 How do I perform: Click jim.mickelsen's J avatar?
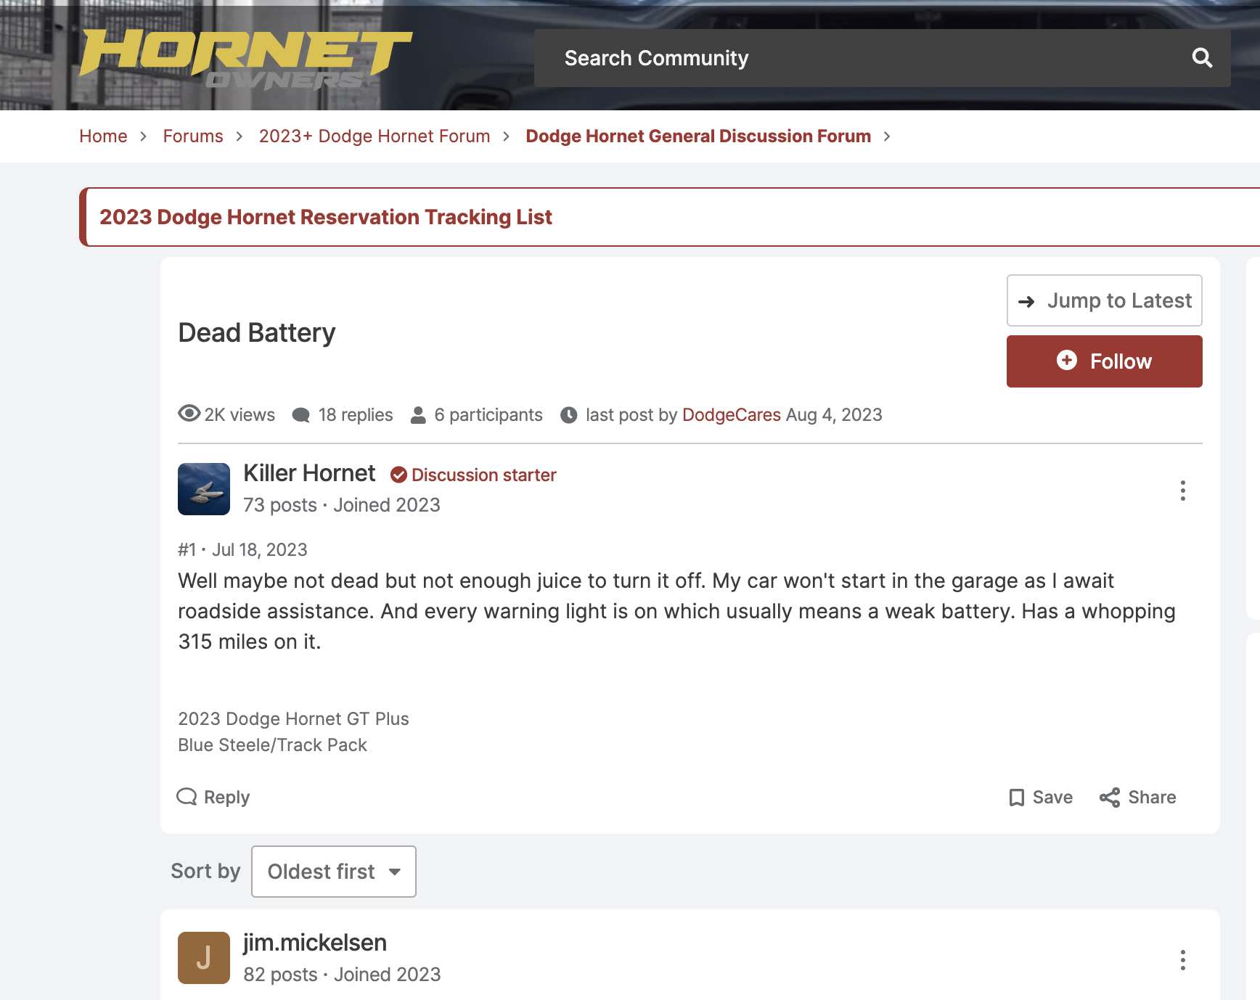204,958
